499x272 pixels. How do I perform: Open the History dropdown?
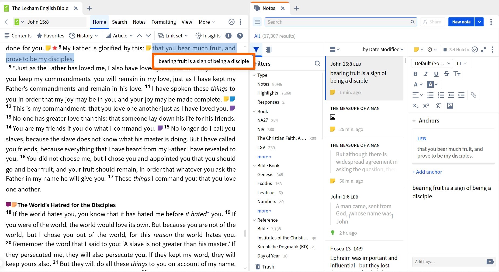tap(83, 36)
